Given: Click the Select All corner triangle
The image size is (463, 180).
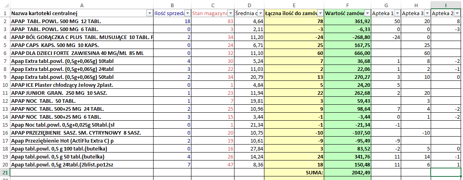Looking at the screenshot, I should pos(5,5).
